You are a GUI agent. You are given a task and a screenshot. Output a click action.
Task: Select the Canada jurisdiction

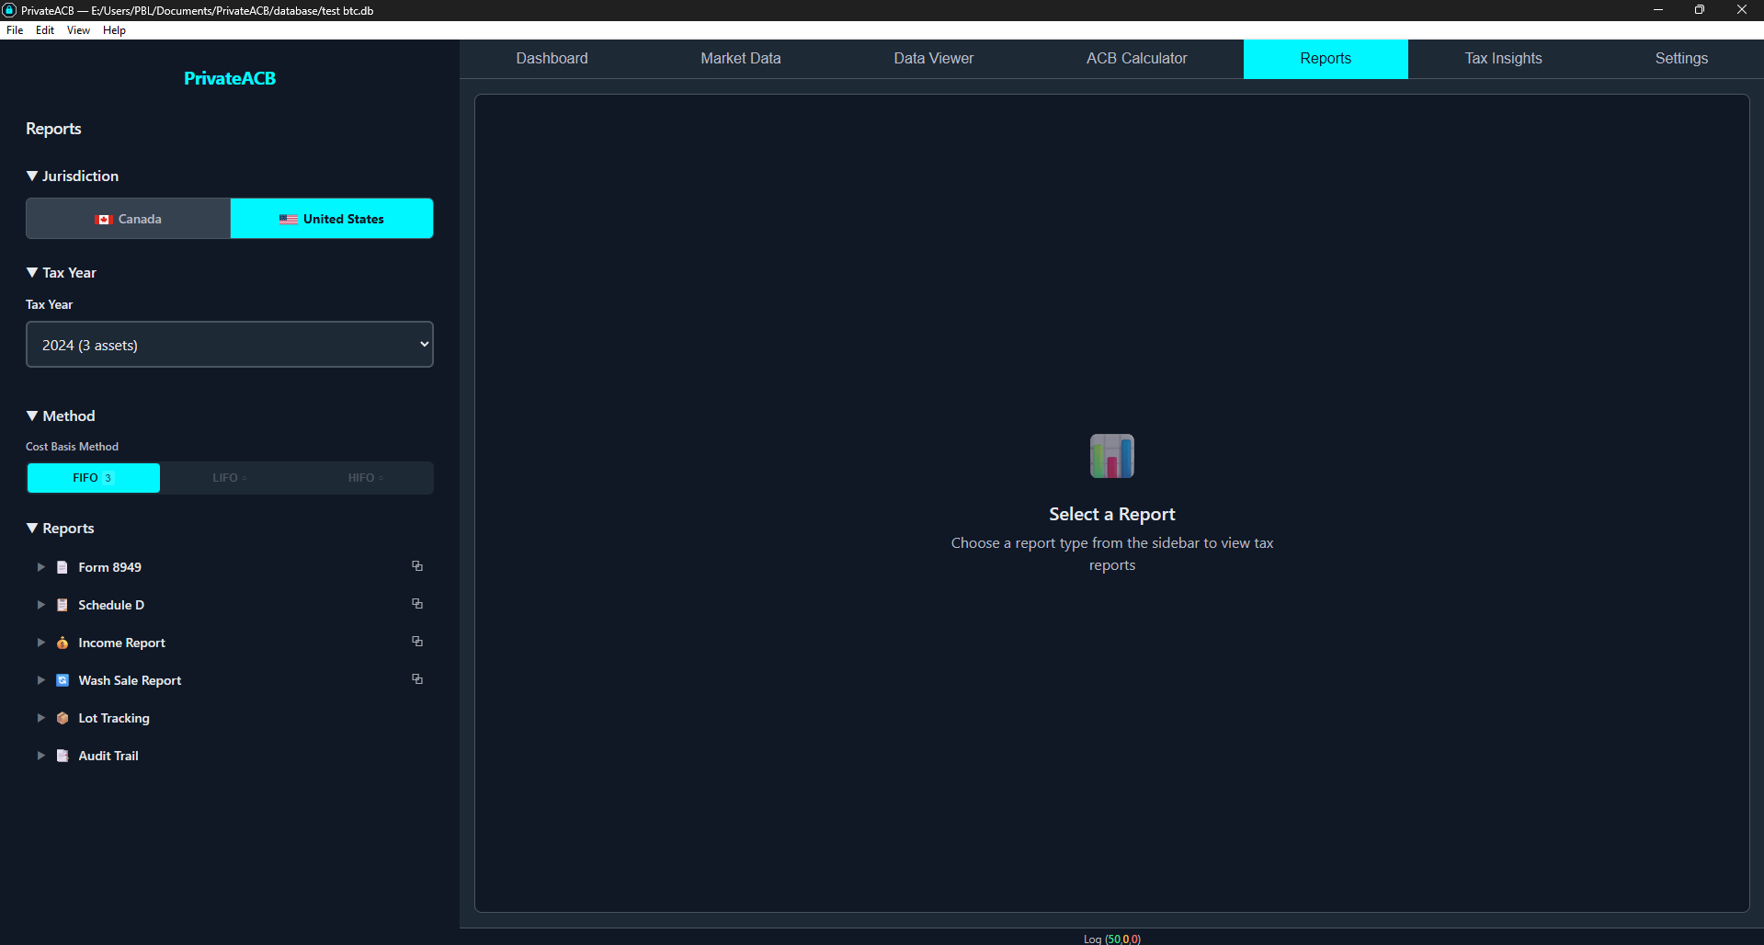pos(128,219)
